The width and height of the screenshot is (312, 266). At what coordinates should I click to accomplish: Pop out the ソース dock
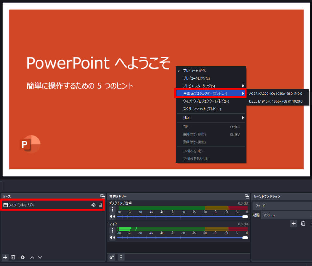coord(102,196)
